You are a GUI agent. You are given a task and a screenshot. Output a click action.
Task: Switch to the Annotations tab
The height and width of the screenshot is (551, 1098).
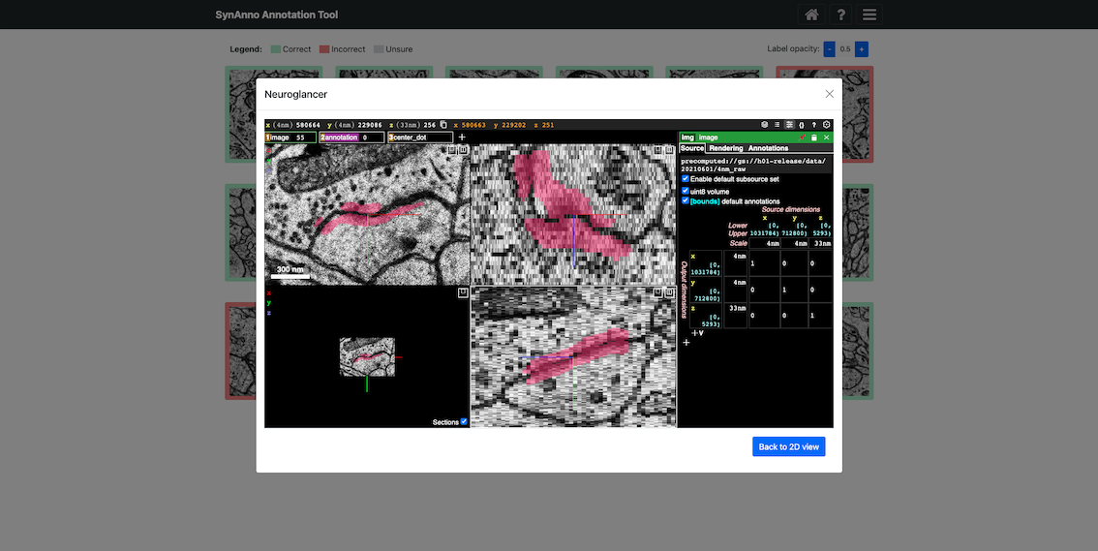[x=768, y=148]
